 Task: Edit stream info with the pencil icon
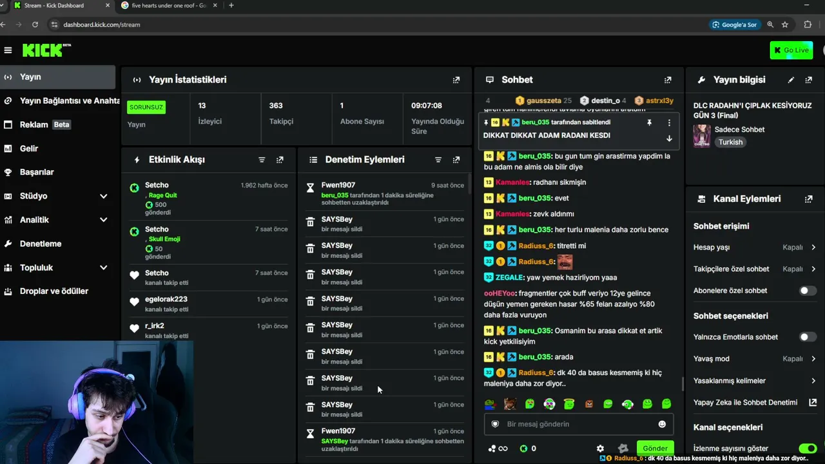(x=791, y=80)
